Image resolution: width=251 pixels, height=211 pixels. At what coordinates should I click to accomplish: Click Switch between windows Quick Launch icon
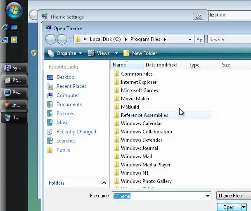coord(5,40)
